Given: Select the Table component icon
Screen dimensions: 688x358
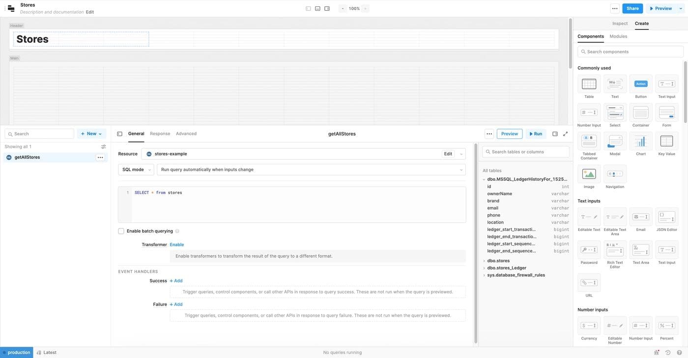Looking at the screenshot, I should tap(589, 84).
